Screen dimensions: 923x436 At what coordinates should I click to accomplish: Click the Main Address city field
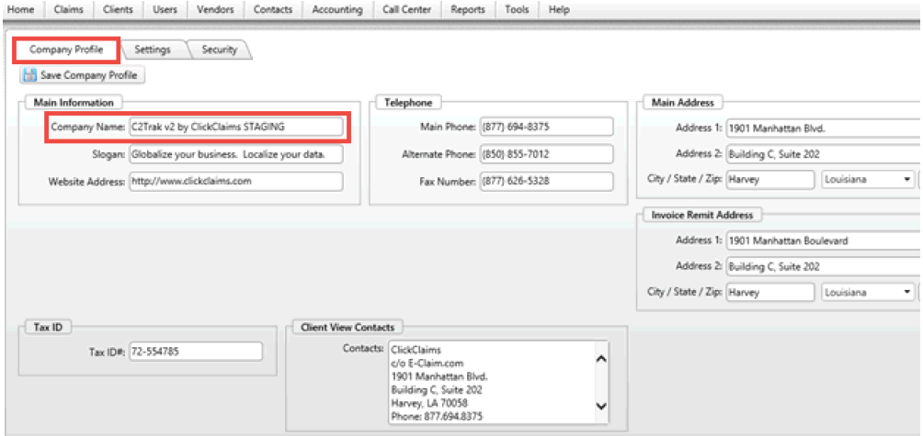pyautogui.click(x=770, y=180)
